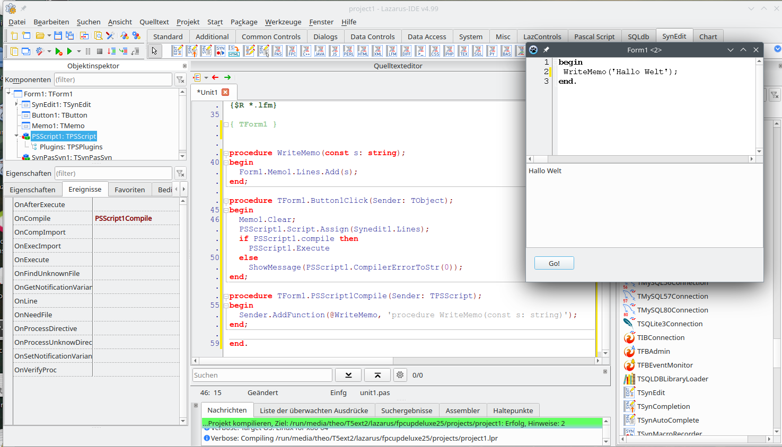Switch to the Favoriten tab
This screenshot has height=447, width=782.
pyautogui.click(x=129, y=190)
